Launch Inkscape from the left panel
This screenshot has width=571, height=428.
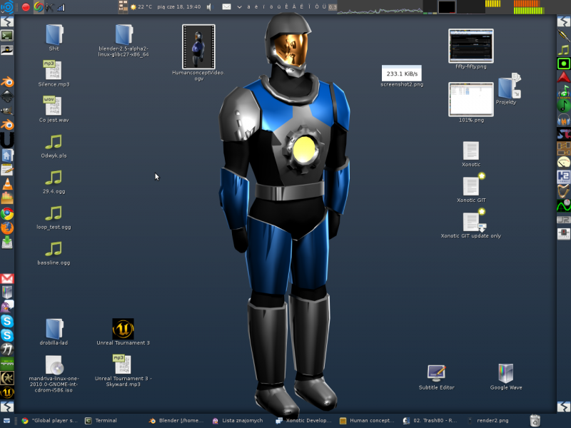[x=7, y=96]
